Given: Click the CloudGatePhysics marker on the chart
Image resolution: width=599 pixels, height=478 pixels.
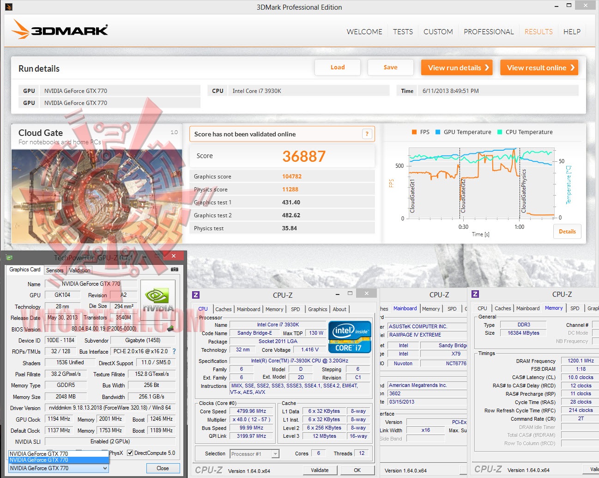Looking at the screenshot, I should (x=523, y=191).
